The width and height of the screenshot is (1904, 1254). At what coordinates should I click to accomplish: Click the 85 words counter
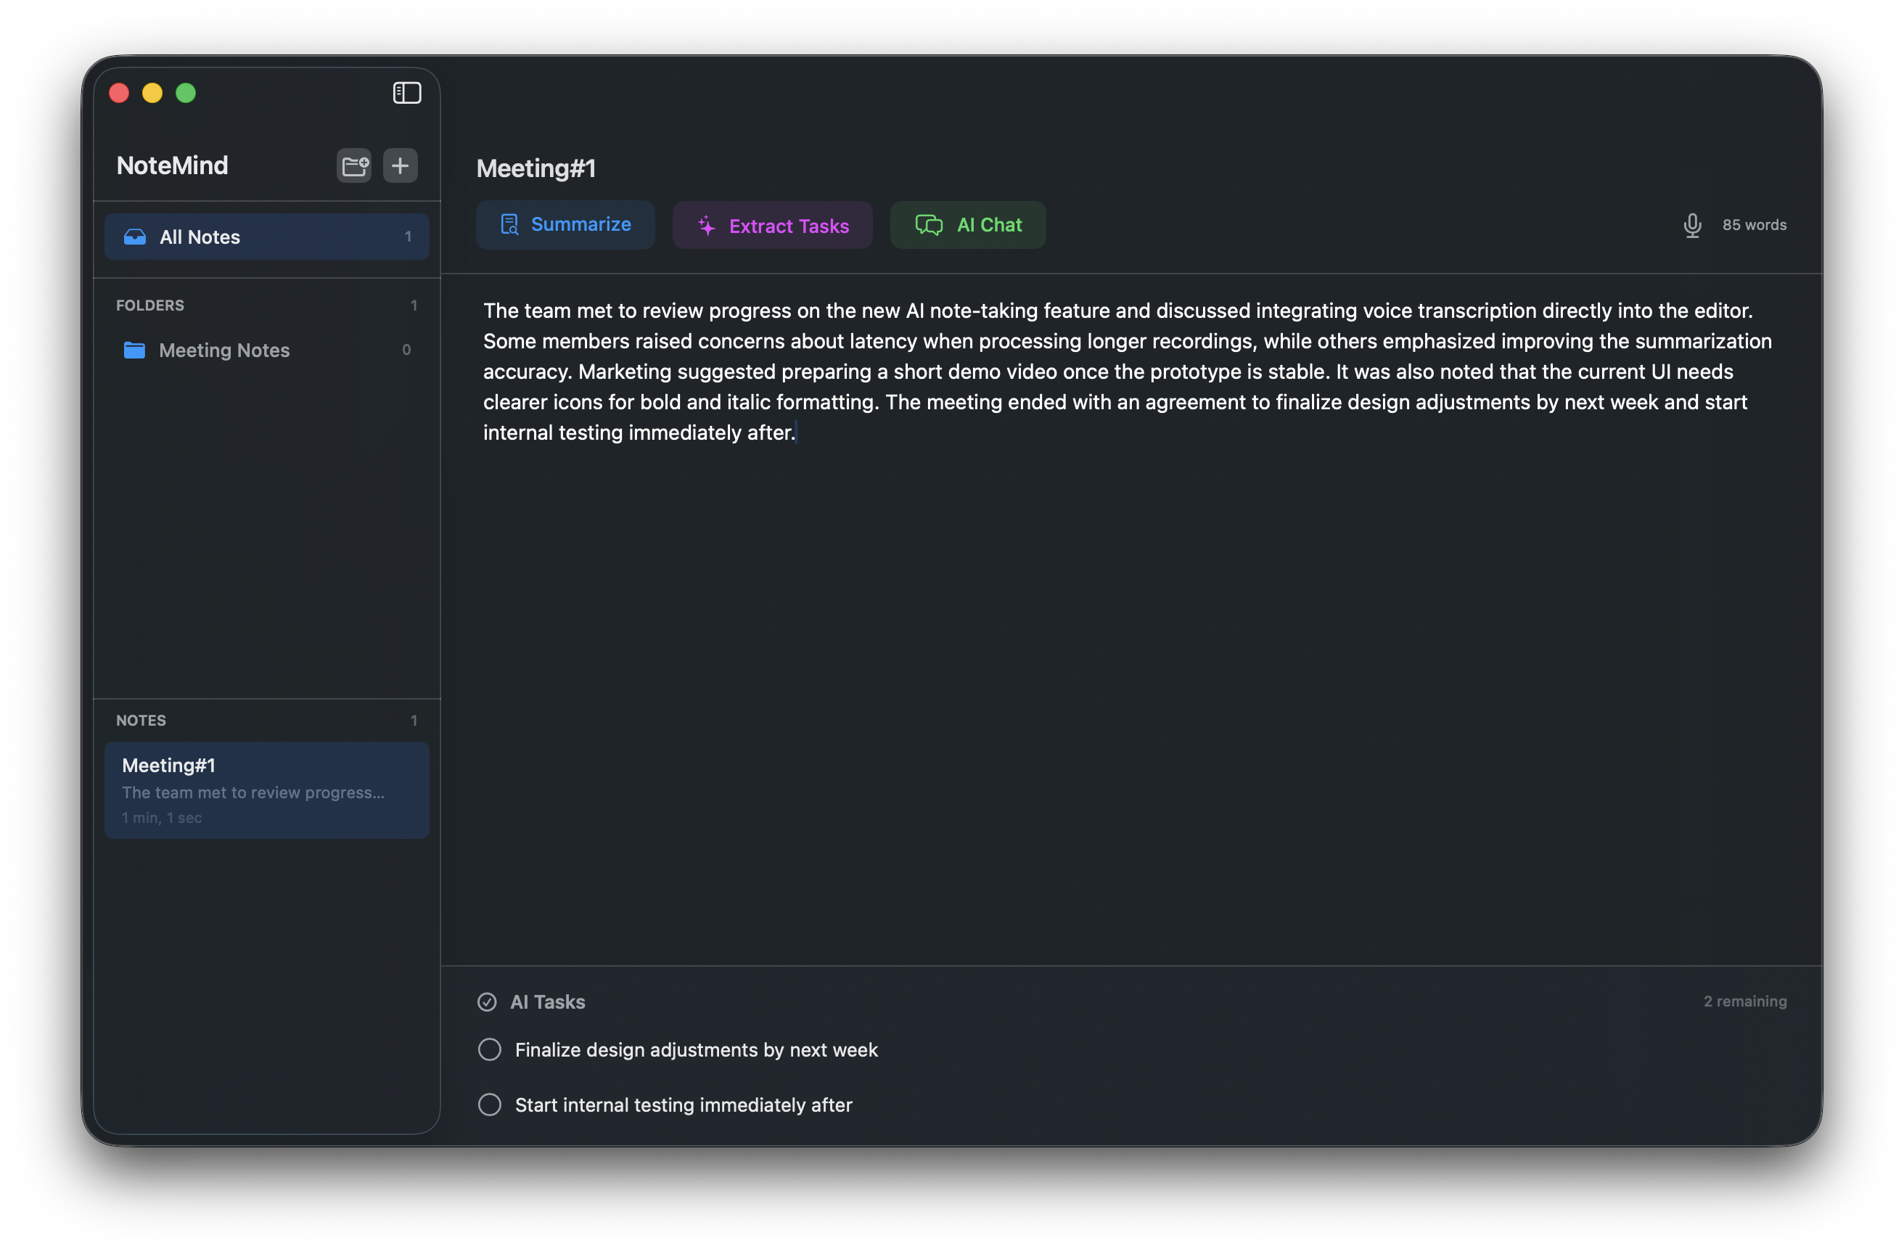1754,226
